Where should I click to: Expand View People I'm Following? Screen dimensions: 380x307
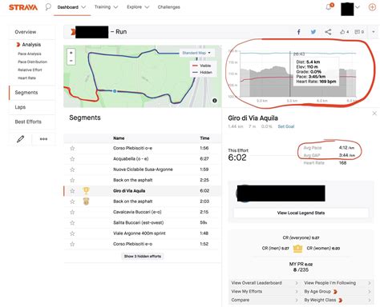click(x=338, y=283)
